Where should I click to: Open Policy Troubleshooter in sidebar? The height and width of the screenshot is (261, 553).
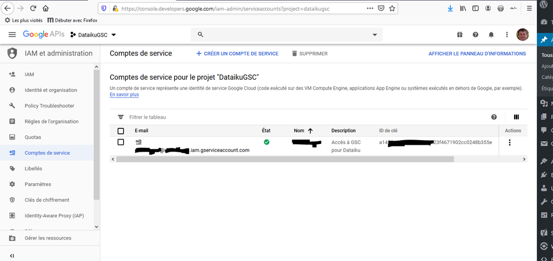50,106
